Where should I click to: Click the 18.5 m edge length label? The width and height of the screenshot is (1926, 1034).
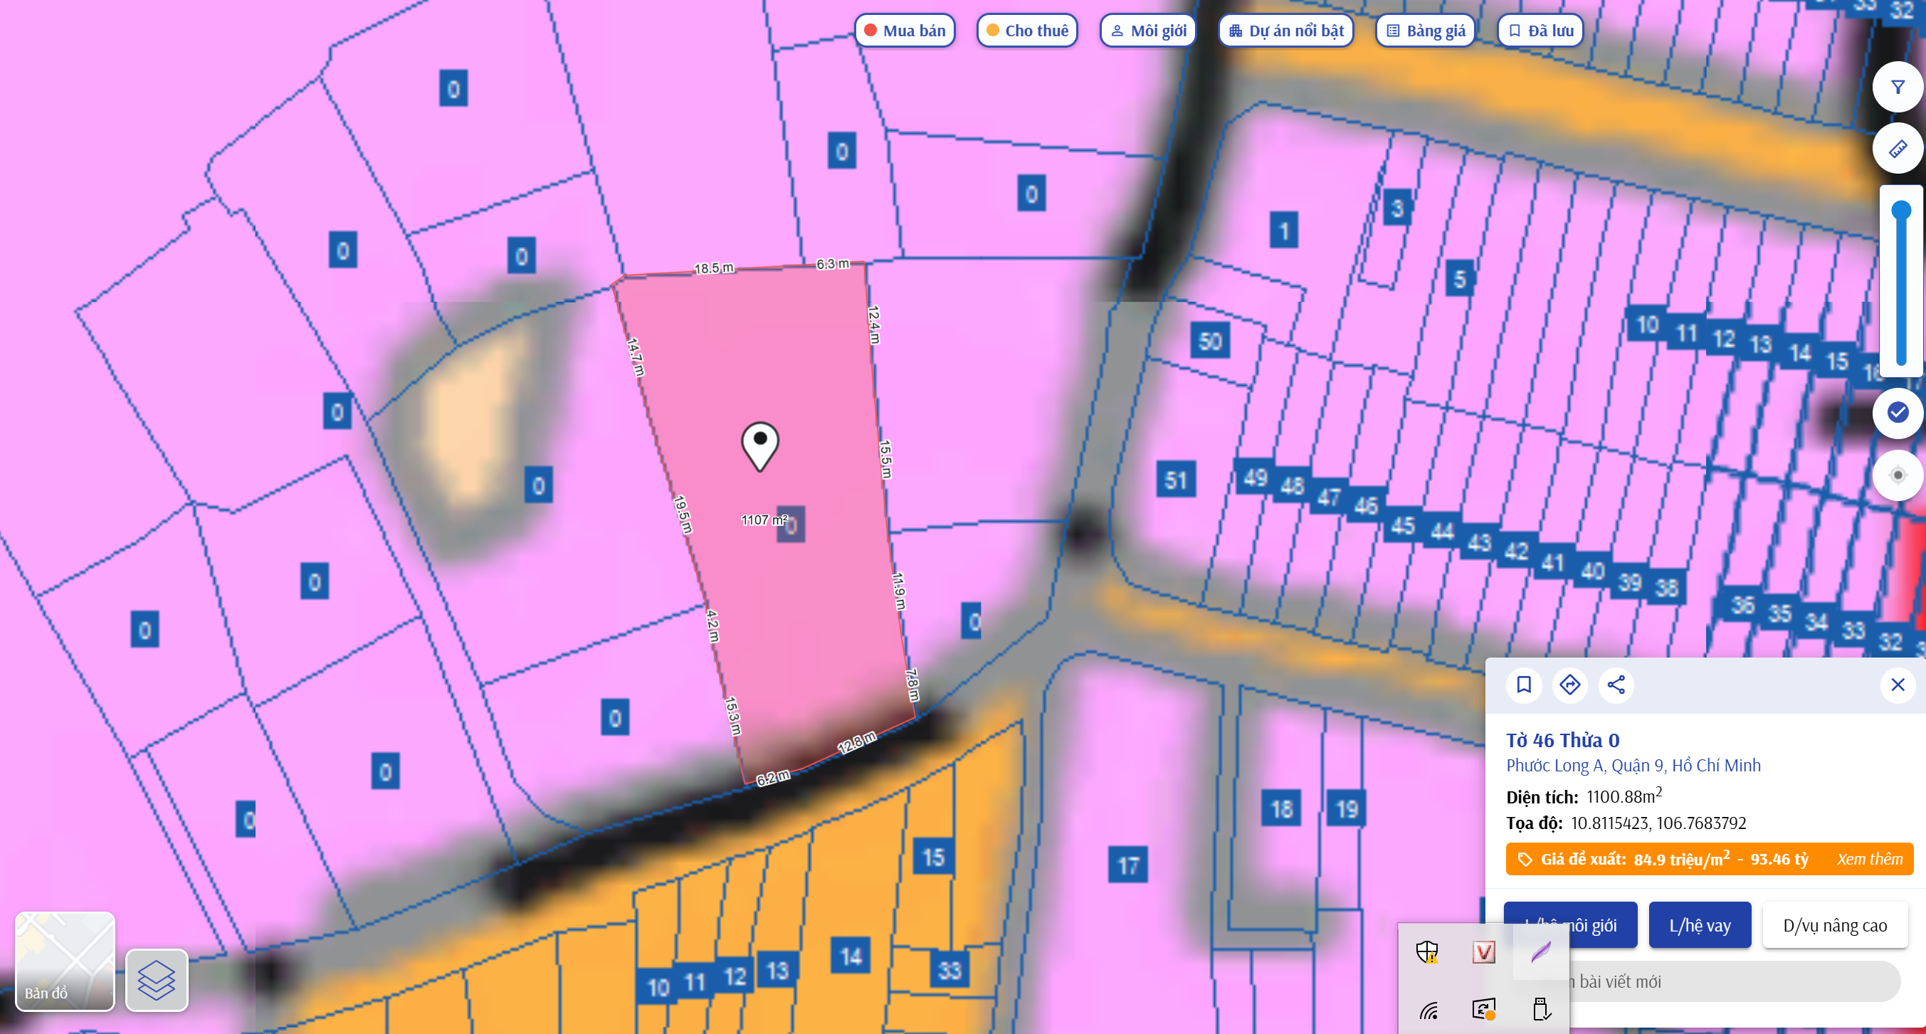pos(714,268)
